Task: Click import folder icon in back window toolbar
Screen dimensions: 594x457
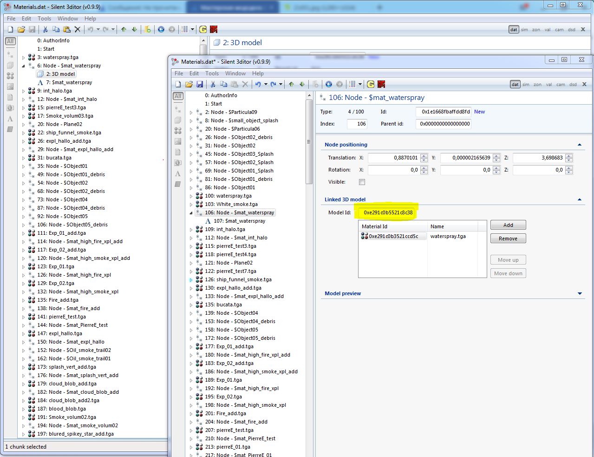Action: tap(148, 29)
